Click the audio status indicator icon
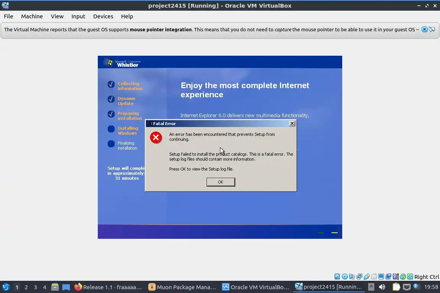440x293 pixels. pyautogui.click(x=352, y=277)
